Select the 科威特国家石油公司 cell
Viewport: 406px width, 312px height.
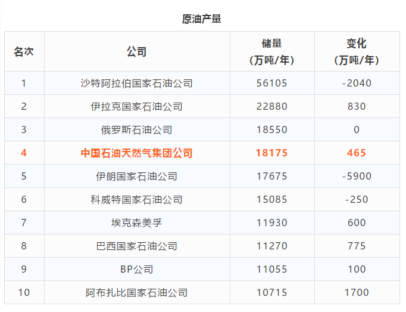(137, 200)
